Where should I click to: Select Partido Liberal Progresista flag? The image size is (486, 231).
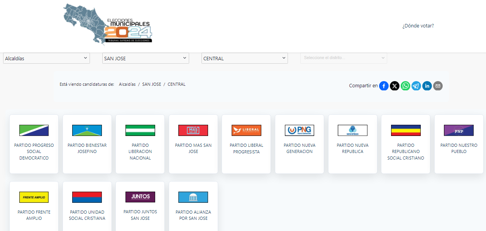pyautogui.click(x=246, y=130)
